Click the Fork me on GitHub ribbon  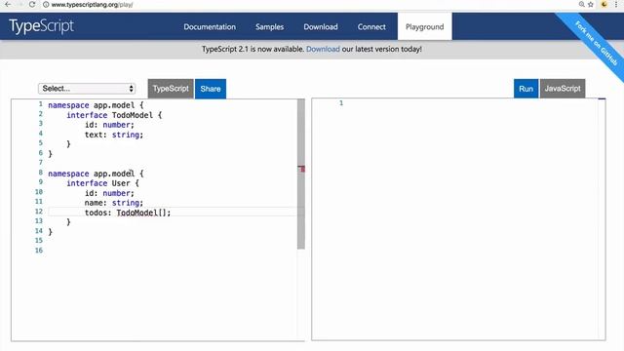(x=596, y=43)
